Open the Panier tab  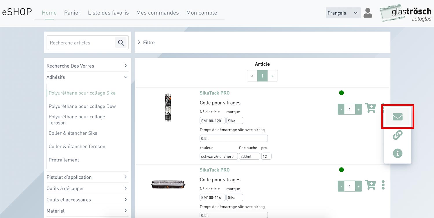[72, 13]
